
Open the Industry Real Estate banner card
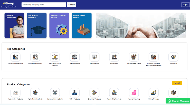pos(82,25)
